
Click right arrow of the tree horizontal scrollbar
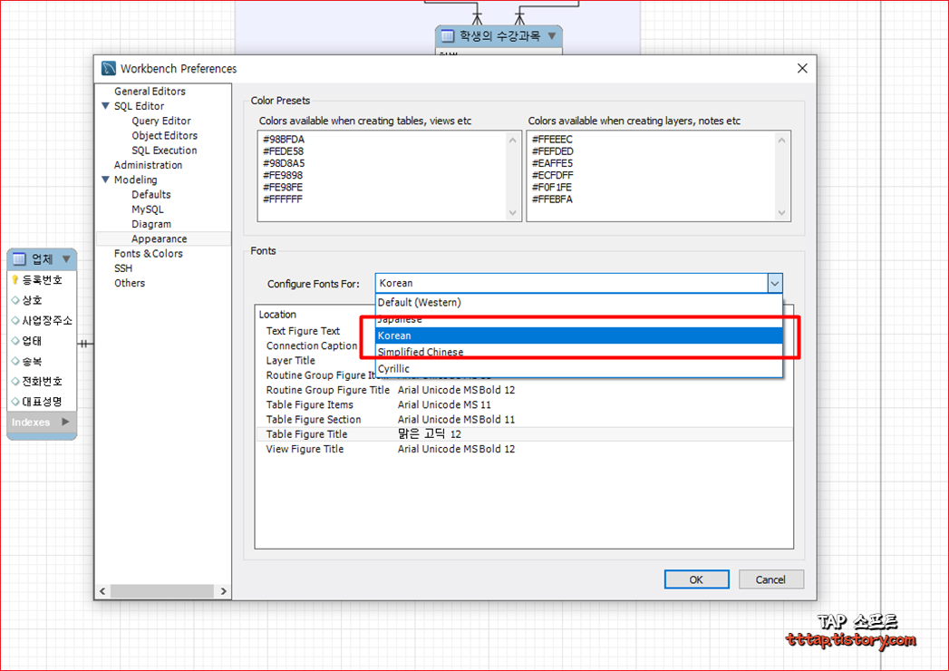click(x=224, y=591)
